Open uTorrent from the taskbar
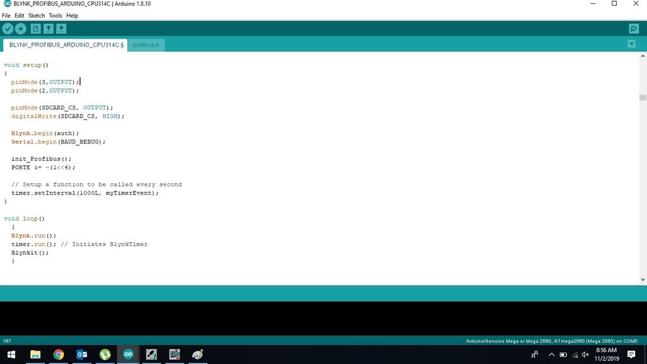 pyautogui.click(x=105, y=355)
